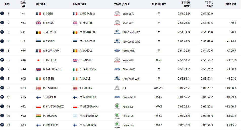Viewport: 241px width, 130px height.
Task: Sort by the STAGE TIME column header
Action: [x=186, y=4]
